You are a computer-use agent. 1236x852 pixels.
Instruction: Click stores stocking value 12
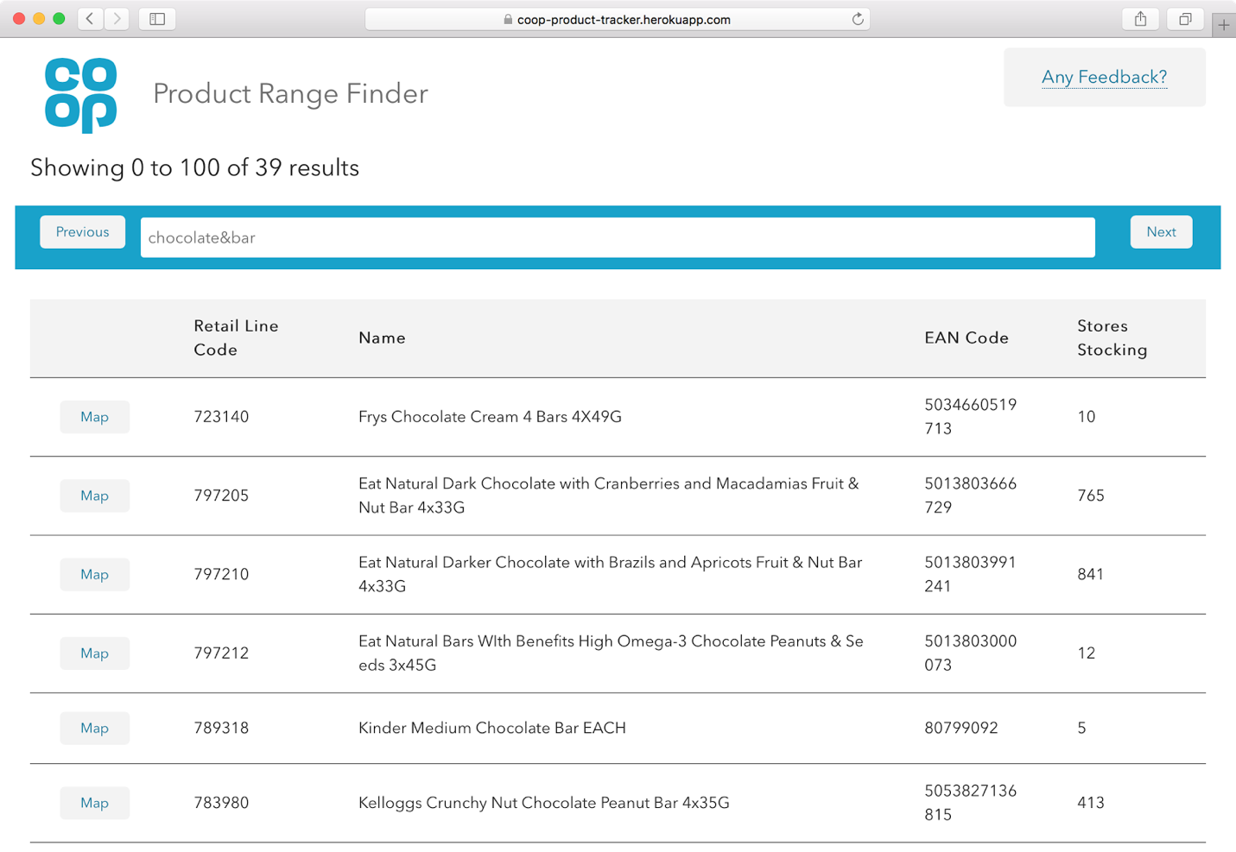(1087, 653)
